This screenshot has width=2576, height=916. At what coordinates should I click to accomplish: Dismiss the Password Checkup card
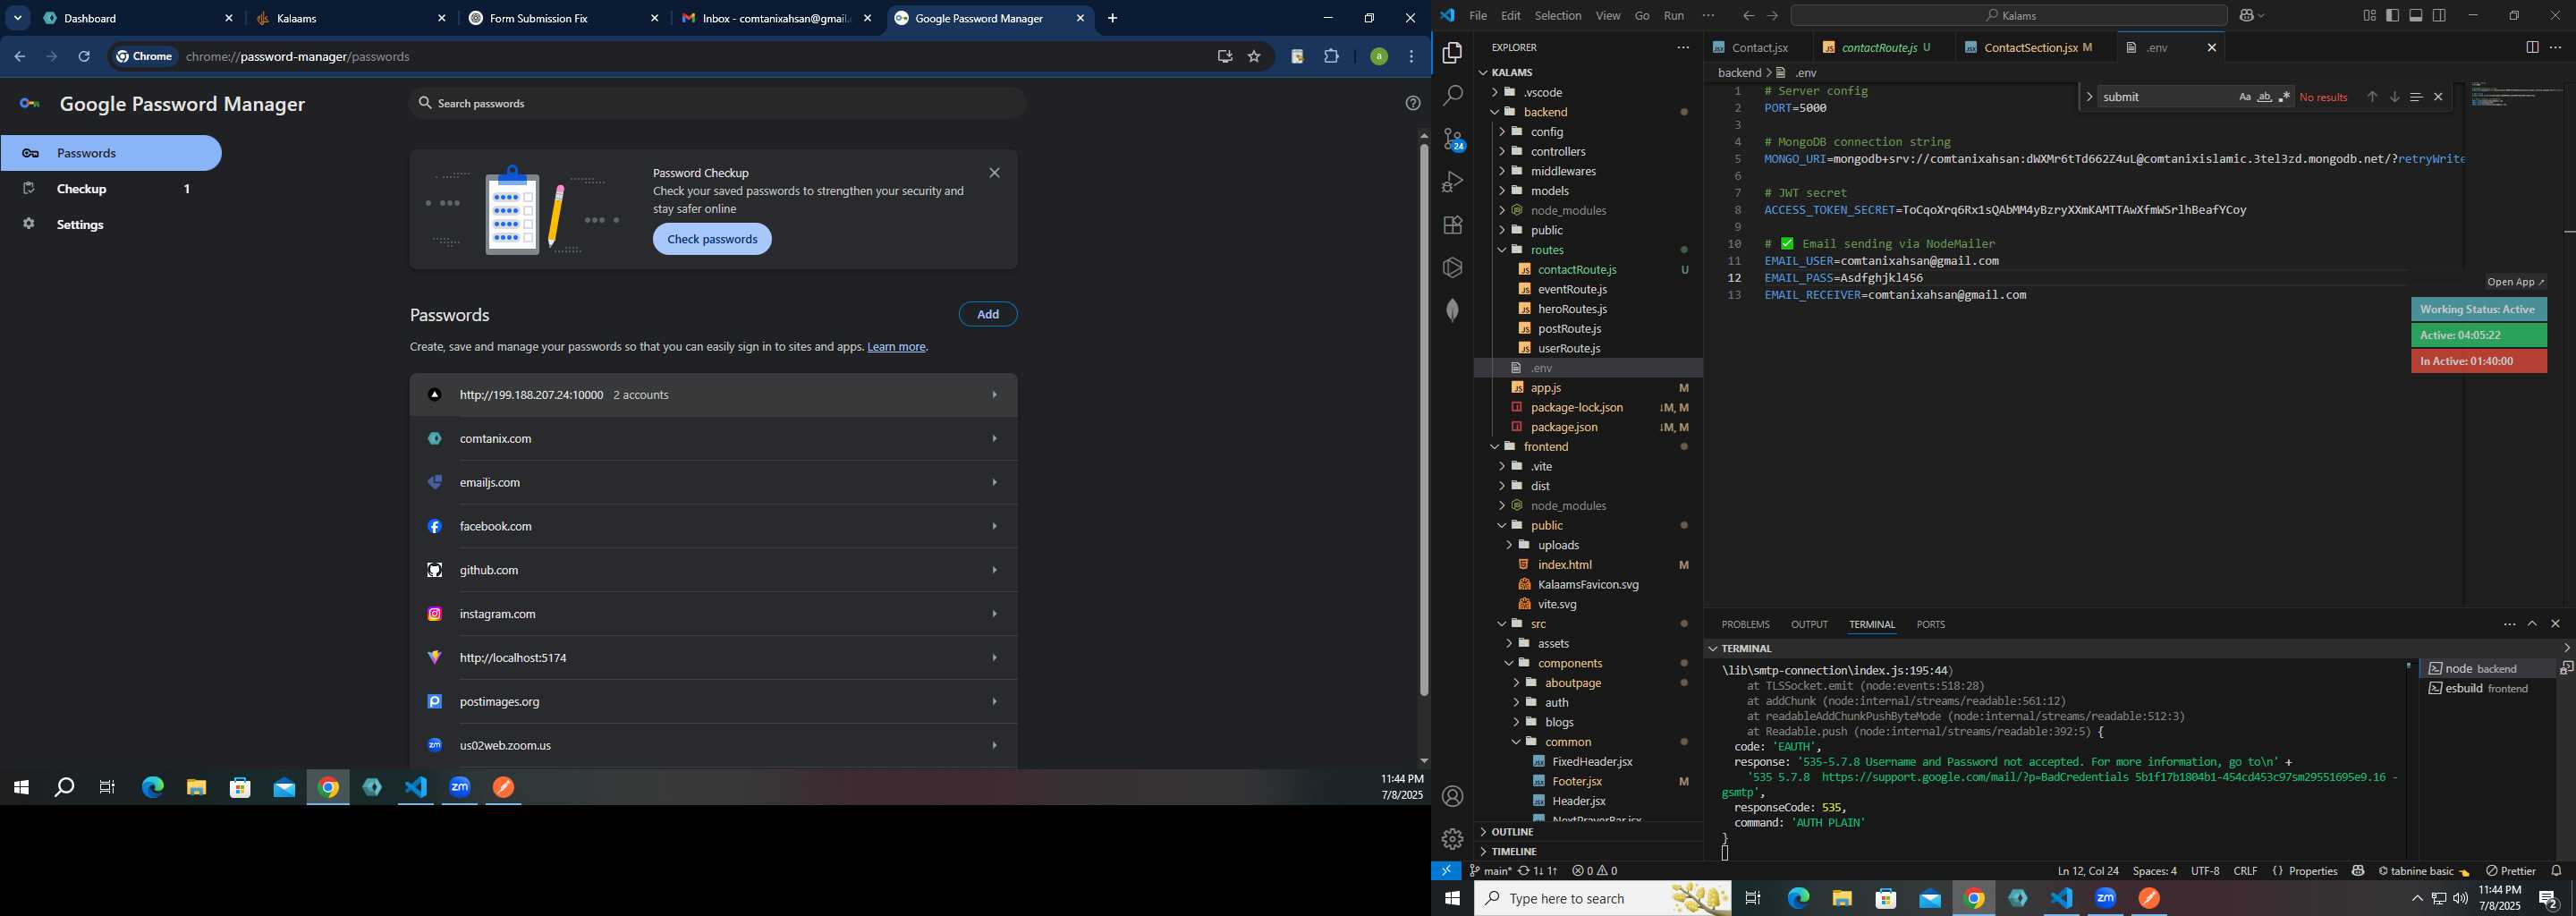(x=994, y=173)
